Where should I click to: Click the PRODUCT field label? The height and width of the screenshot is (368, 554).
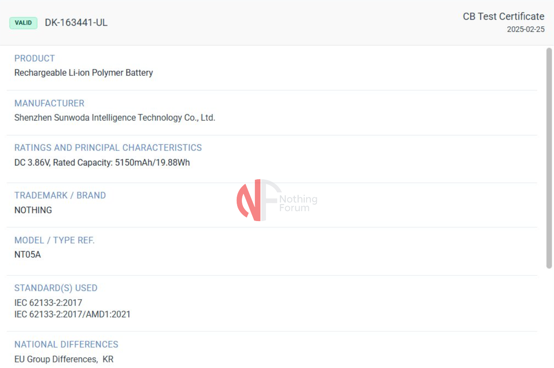click(34, 59)
